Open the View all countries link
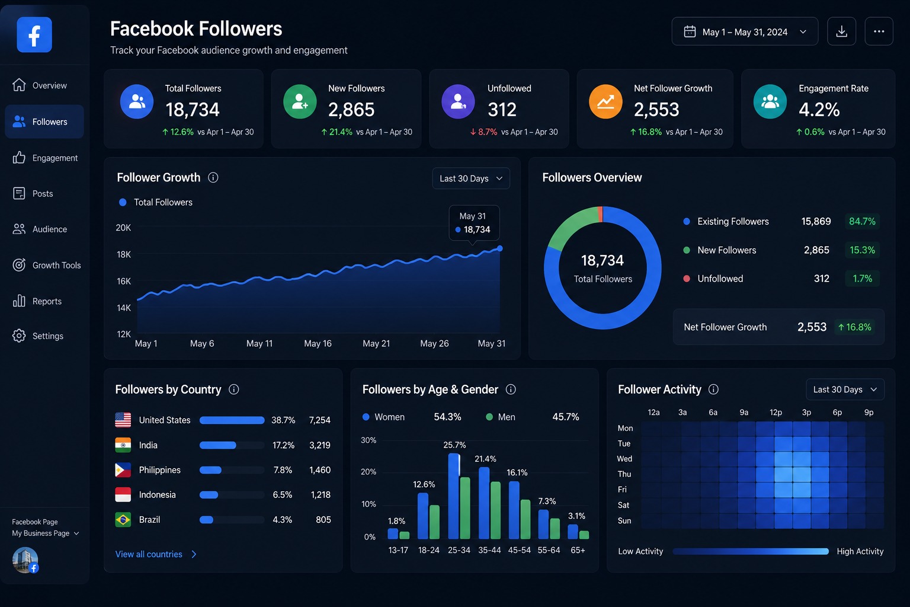This screenshot has width=910, height=607. (149, 554)
